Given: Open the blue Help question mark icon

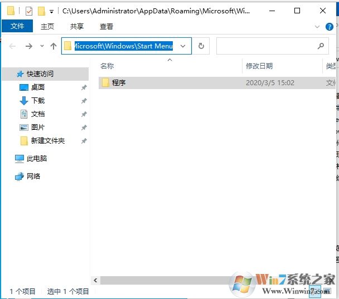Looking at the screenshot, I should coord(330,27).
